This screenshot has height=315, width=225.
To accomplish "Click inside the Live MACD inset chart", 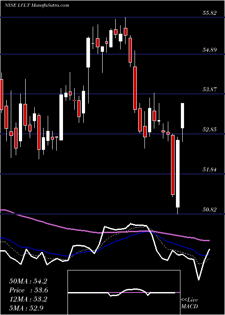I will [x=124, y=292].
